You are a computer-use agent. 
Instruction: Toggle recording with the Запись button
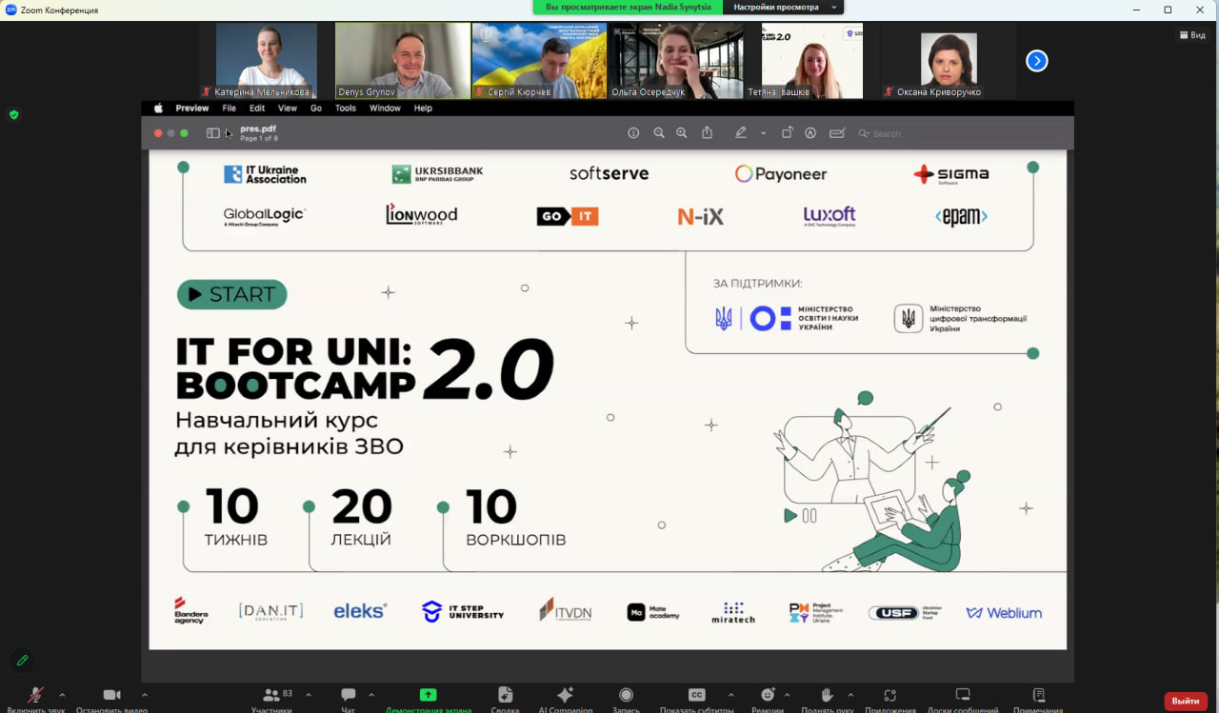click(626, 700)
